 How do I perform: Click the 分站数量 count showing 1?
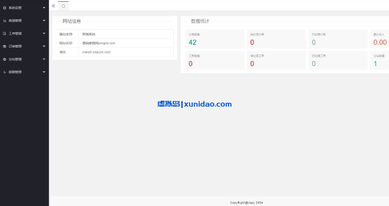(x=376, y=63)
